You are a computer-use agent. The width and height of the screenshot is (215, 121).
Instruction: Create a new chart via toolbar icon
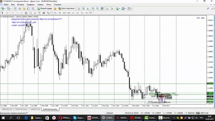click(2, 9)
